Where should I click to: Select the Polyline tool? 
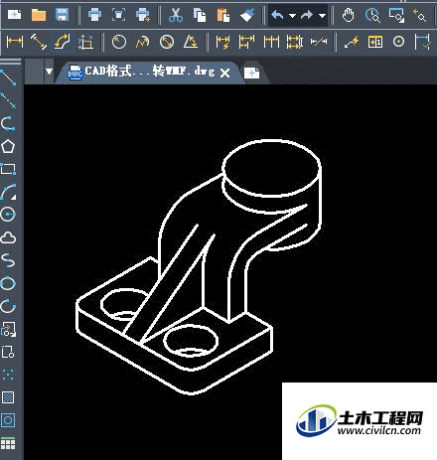pos(8,123)
